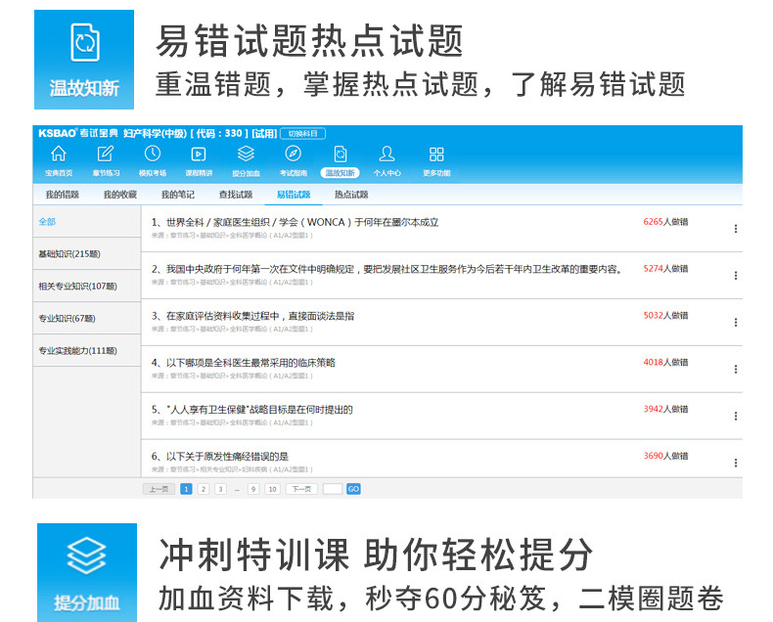Switch to 查找试题 tab
The image size is (773, 622).
[x=236, y=195]
